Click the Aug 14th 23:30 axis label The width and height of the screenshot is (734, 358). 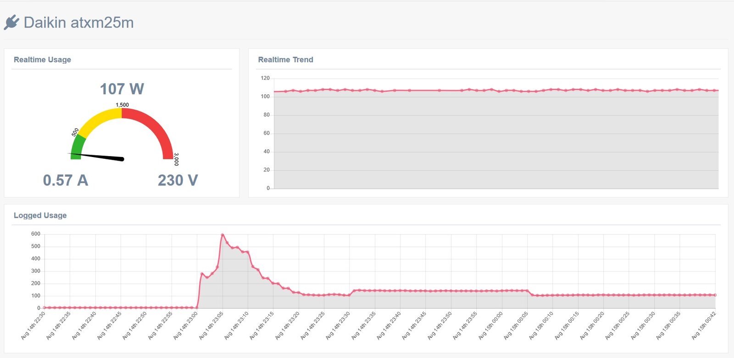tap(338, 326)
